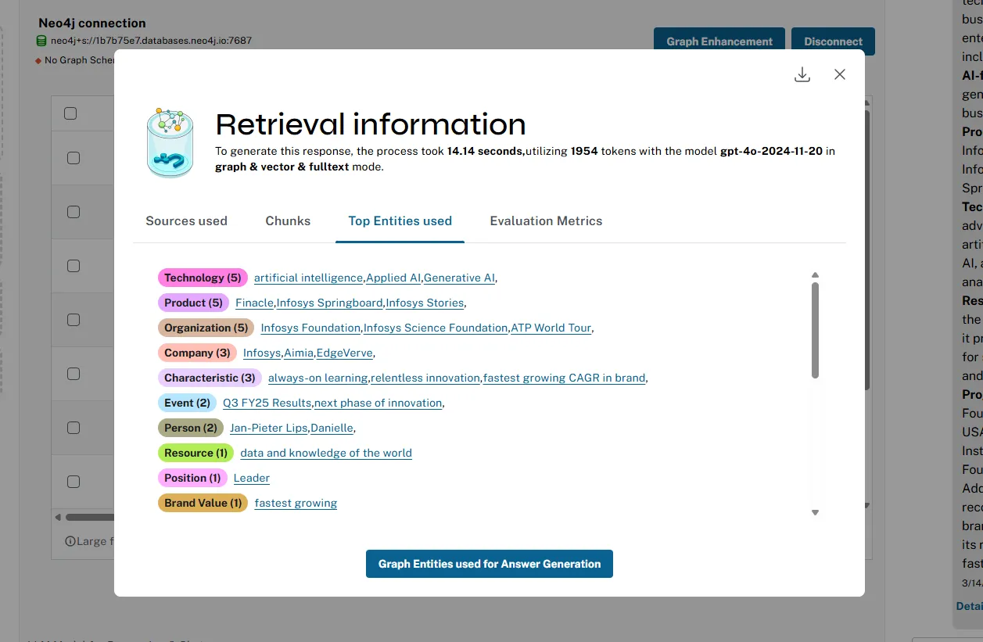Click the Jan-Pieter Lips person link
The height and width of the screenshot is (642, 983).
[268, 428]
